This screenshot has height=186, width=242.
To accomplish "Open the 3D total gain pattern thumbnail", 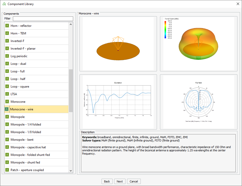I will pos(198,44).
